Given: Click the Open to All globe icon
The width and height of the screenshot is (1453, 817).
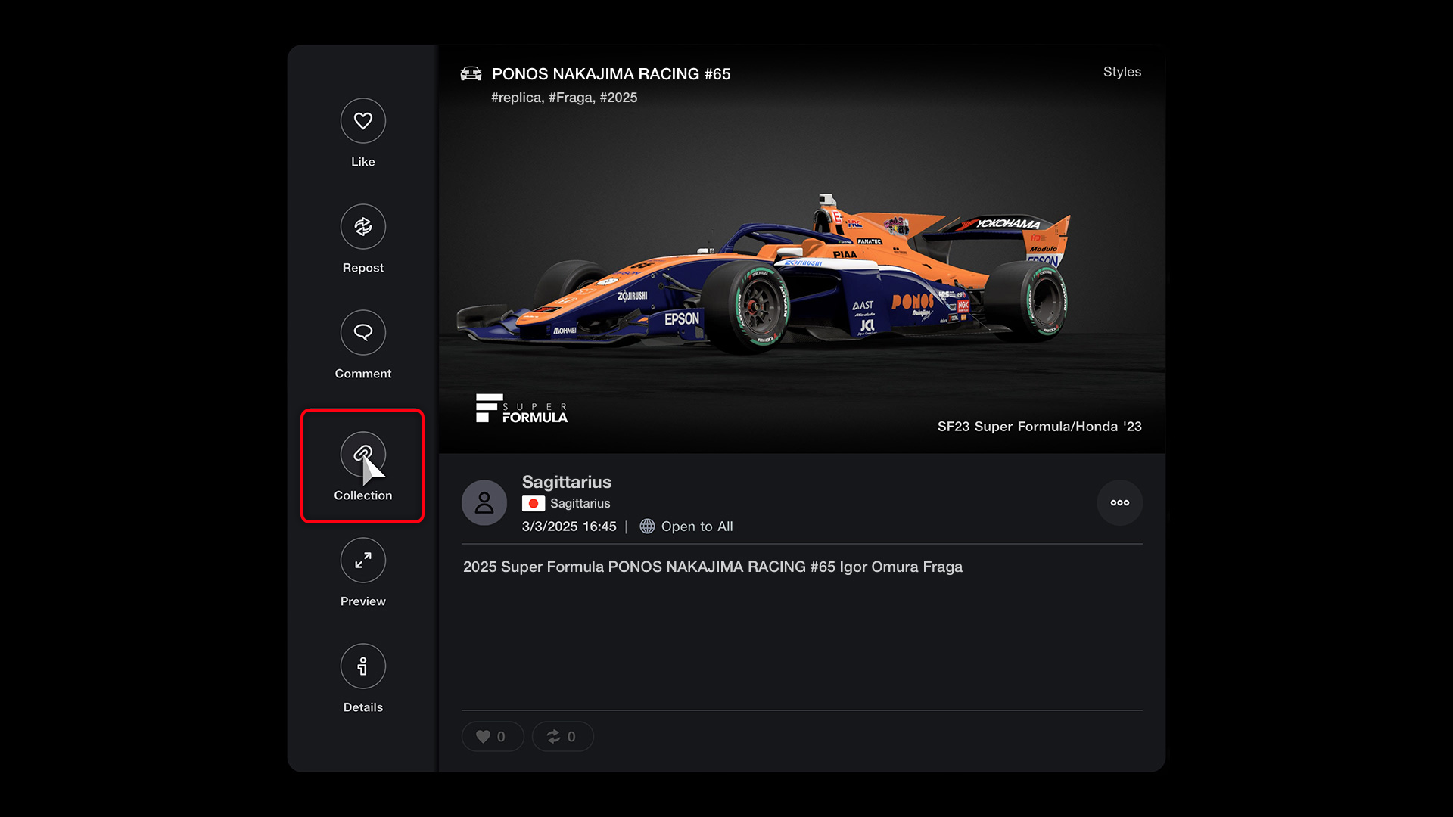Looking at the screenshot, I should click(x=647, y=527).
